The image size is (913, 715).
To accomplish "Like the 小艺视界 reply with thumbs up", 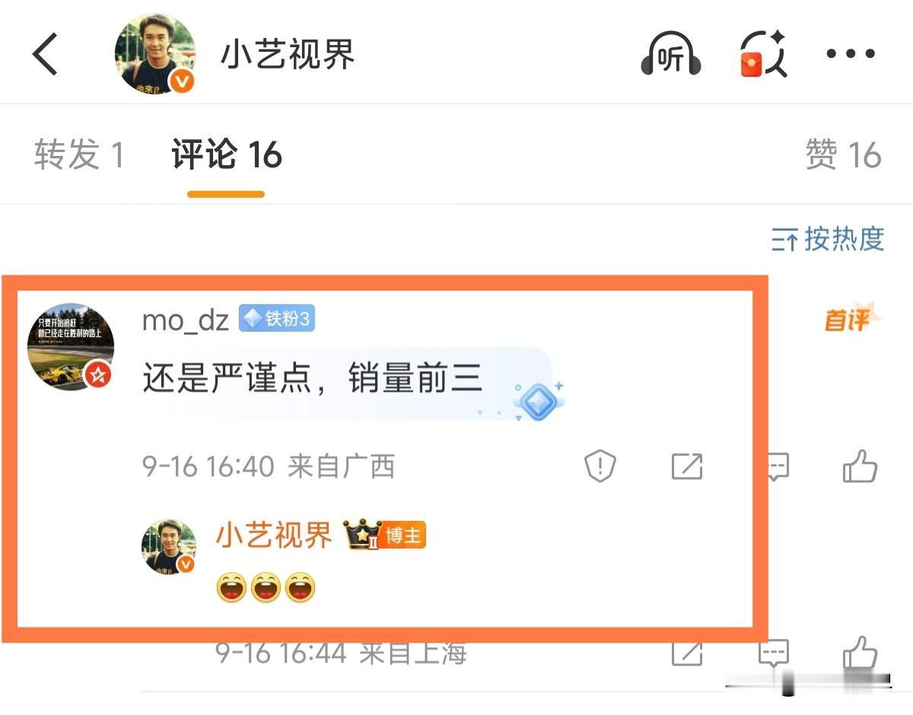I will (x=860, y=653).
